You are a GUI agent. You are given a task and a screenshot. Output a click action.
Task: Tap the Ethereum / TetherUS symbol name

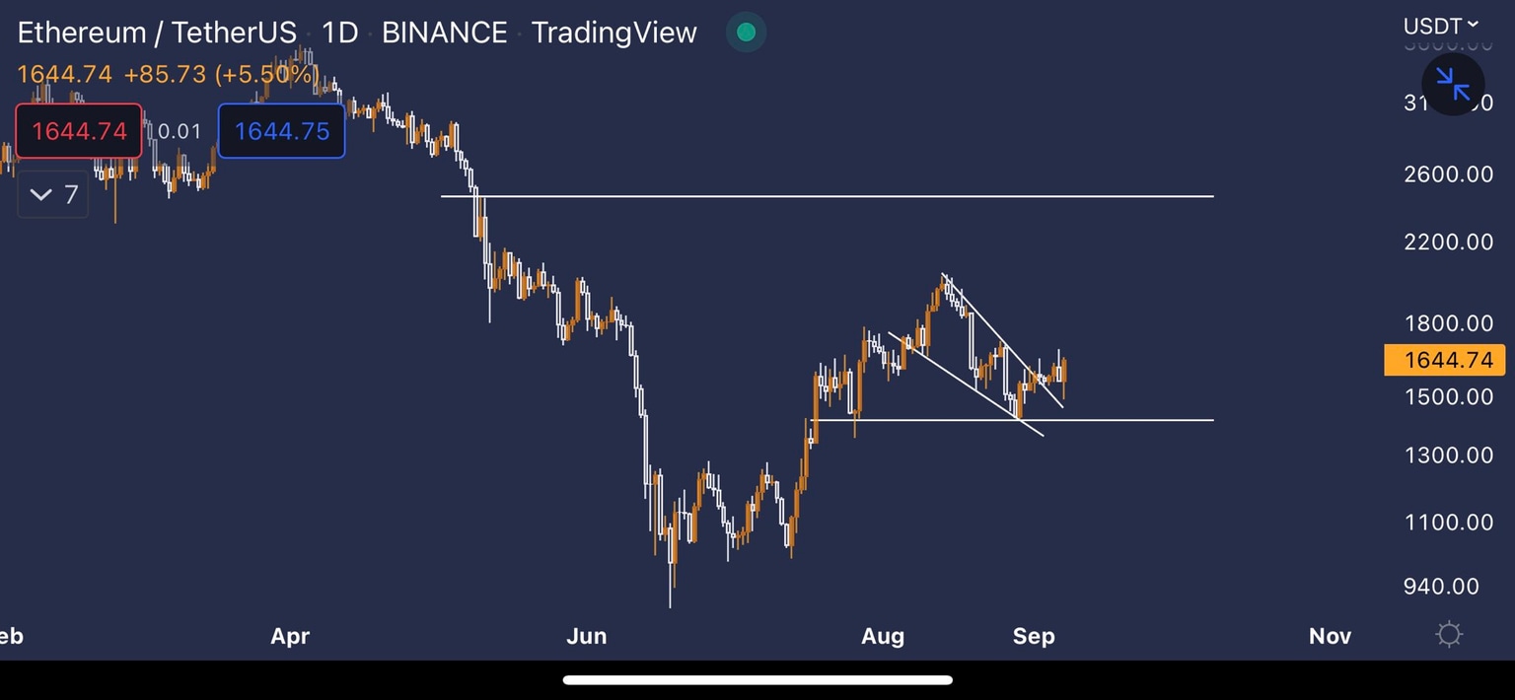click(156, 33)
